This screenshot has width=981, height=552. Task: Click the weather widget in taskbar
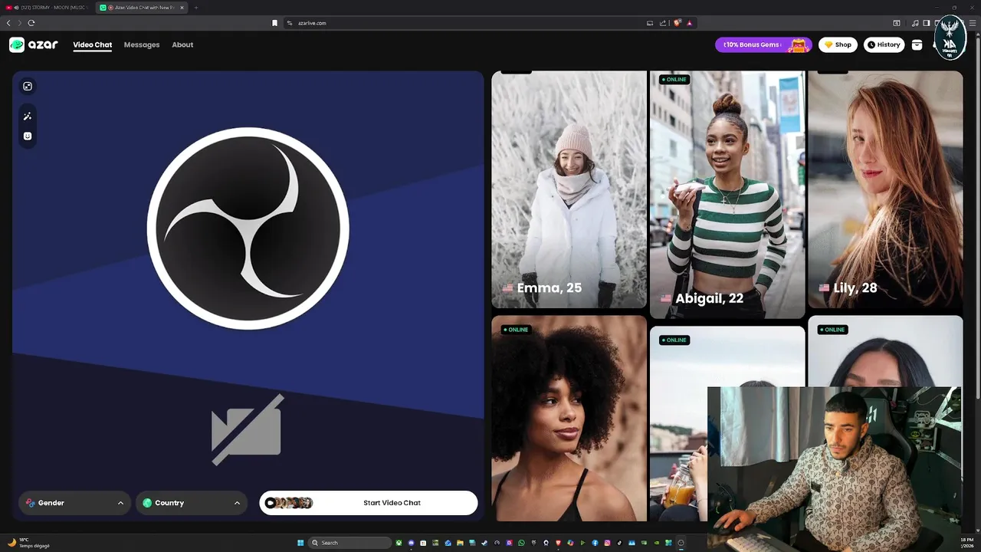click(x=28, y=543)
